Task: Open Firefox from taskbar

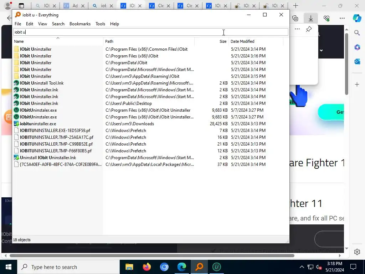Action: (146, 267)
